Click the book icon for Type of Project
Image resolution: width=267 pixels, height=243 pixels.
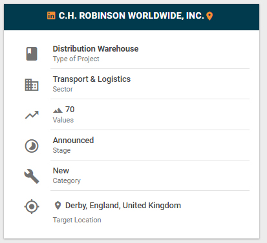click(x=32, y=53)
